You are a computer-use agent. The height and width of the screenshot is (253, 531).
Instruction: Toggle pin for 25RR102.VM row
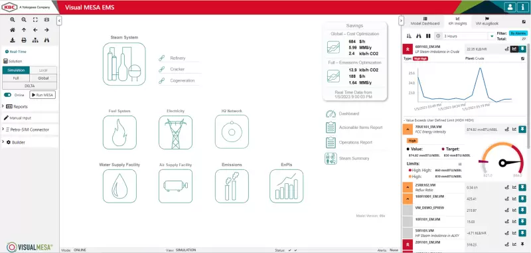pos(522,187)
